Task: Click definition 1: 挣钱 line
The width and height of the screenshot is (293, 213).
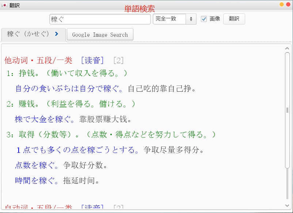Action: 67,73
